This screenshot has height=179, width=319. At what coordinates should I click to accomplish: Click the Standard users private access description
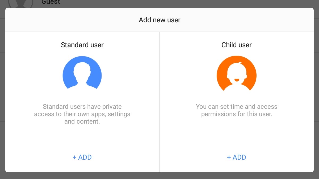tap(82, 114)
